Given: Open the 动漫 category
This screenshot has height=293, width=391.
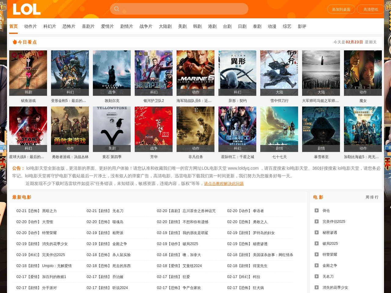Looking at the screenshot, I should point(272,26).
